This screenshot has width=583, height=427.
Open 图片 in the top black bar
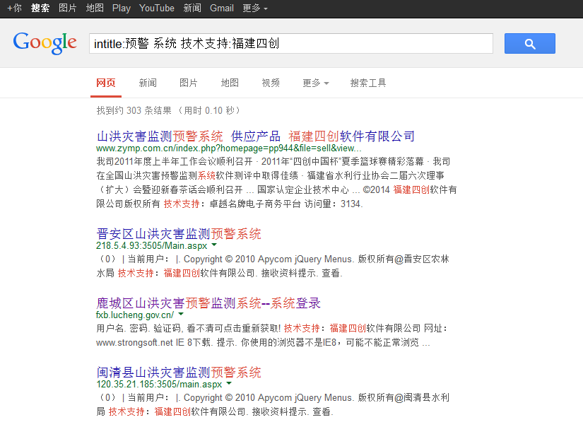coord(68,8)
